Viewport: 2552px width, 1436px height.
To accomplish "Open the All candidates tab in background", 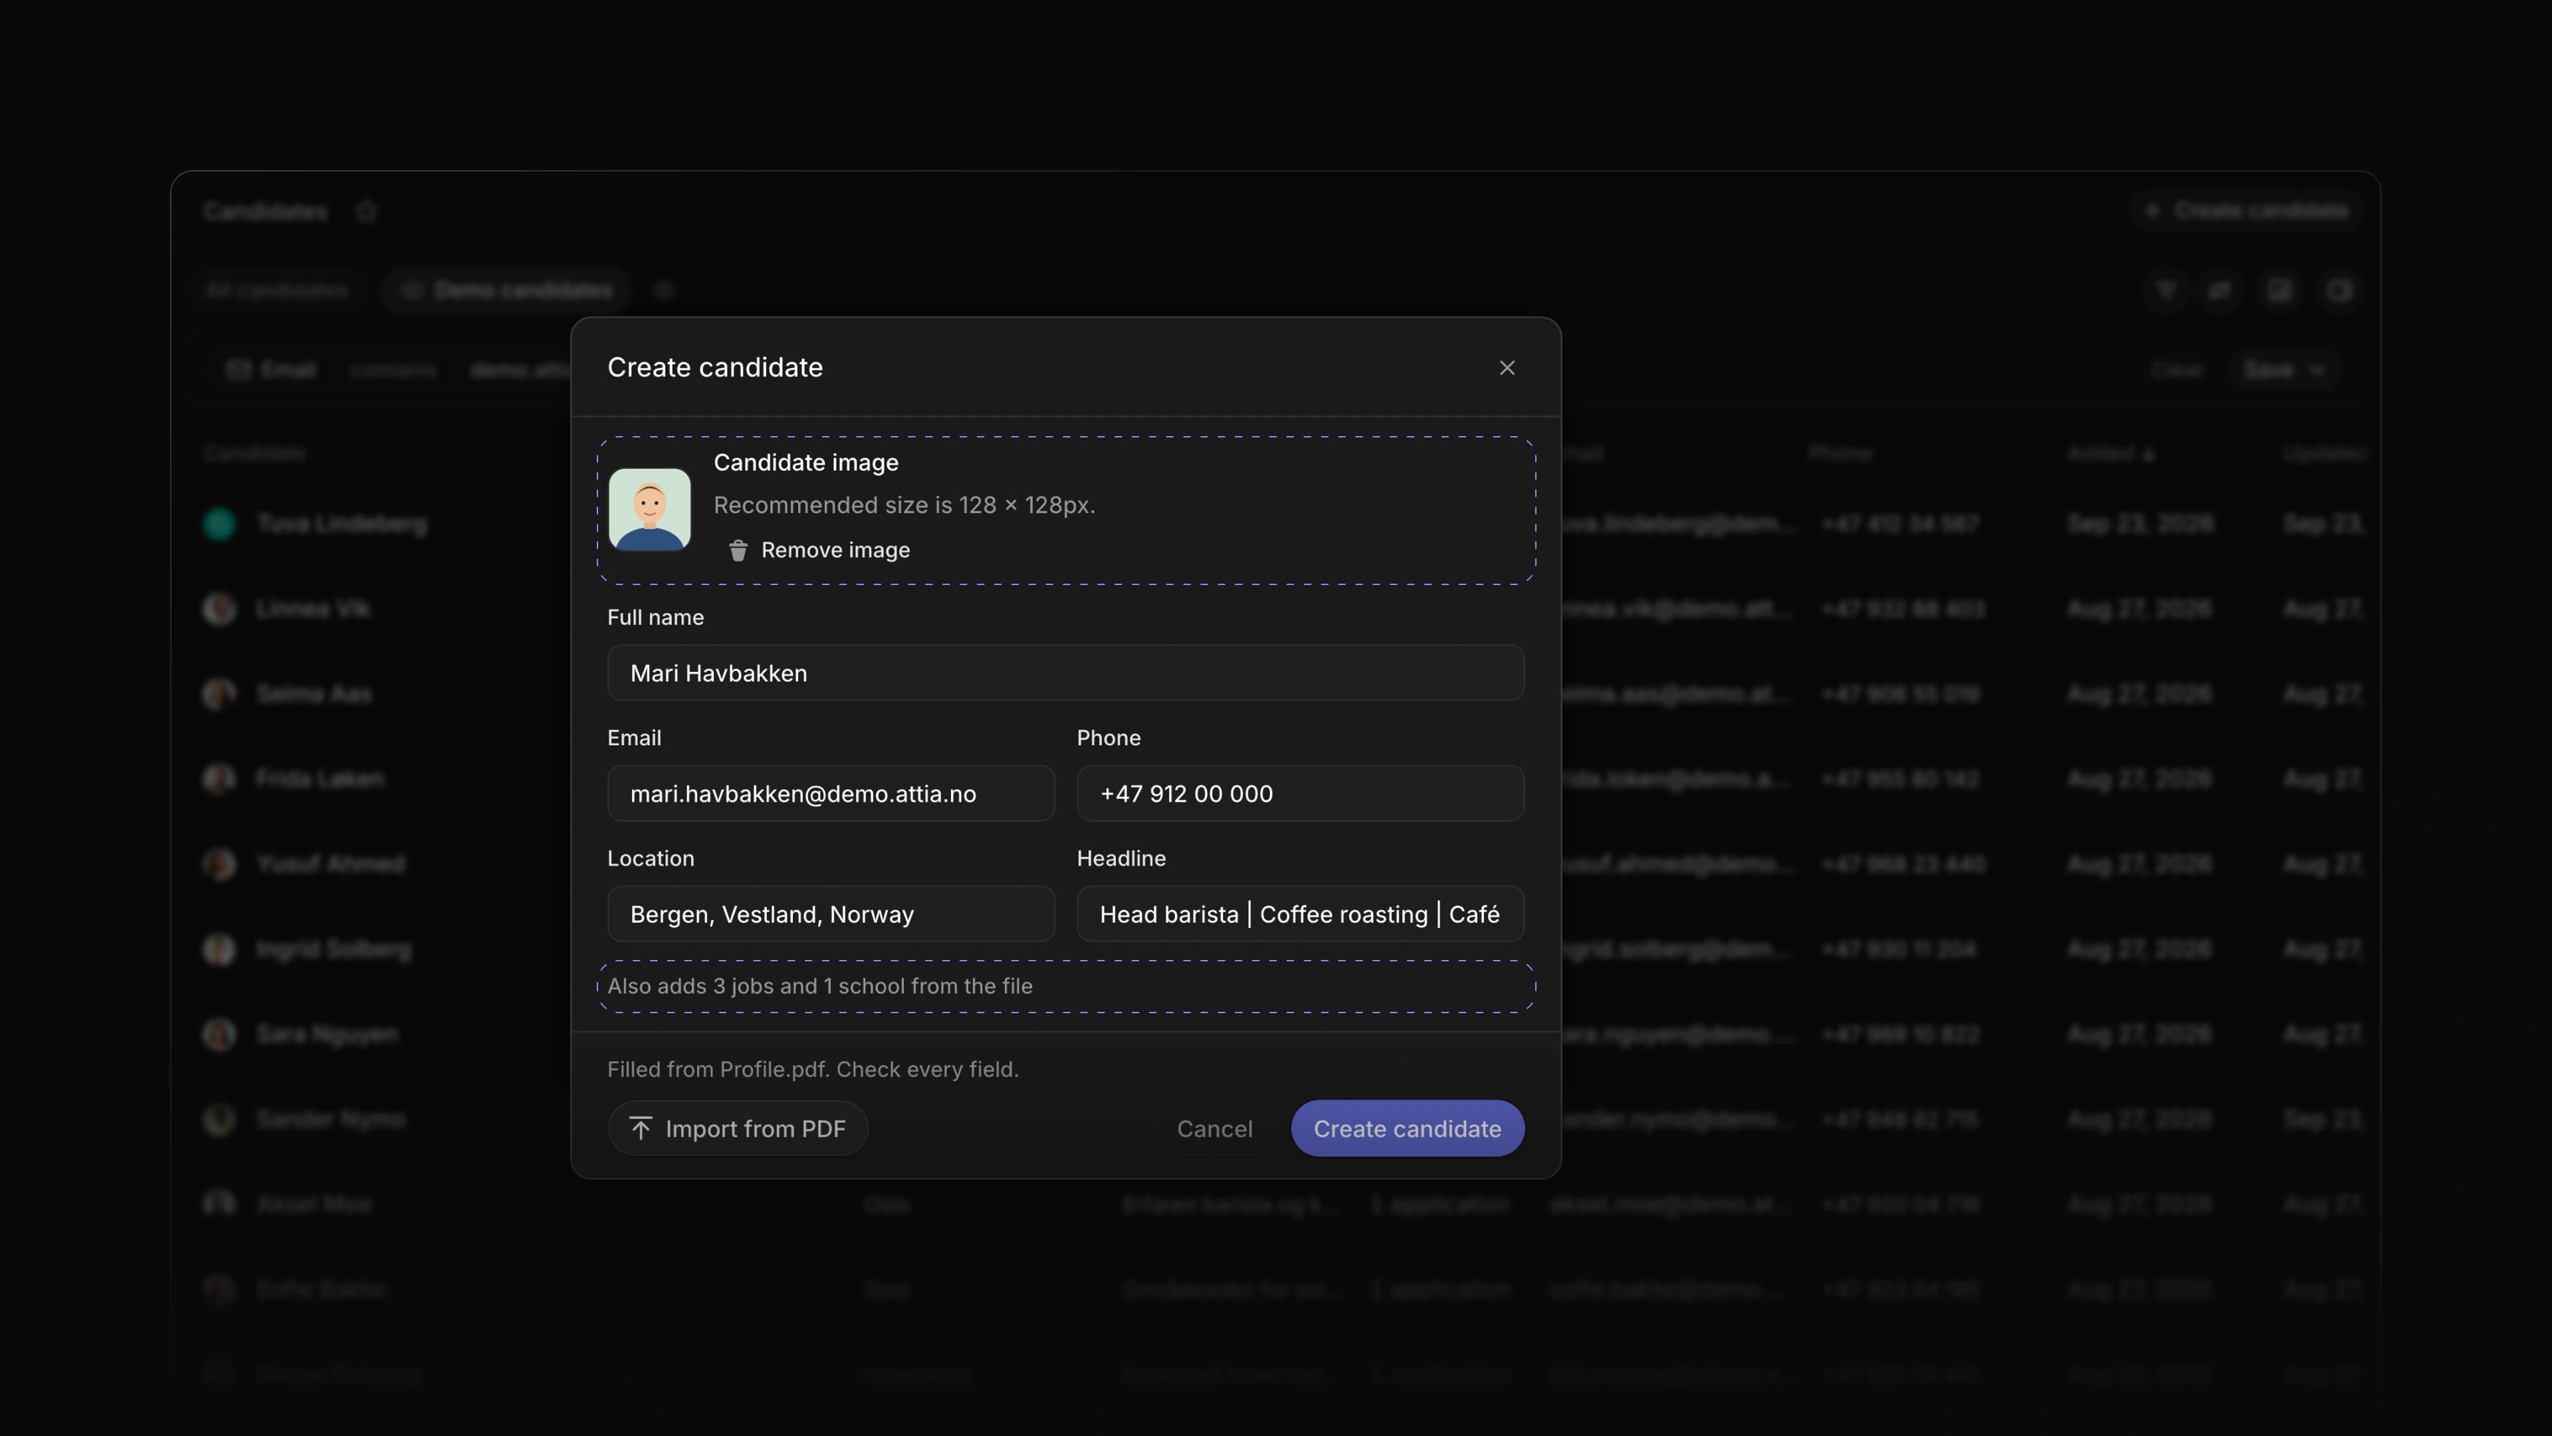I will point(276,291).
